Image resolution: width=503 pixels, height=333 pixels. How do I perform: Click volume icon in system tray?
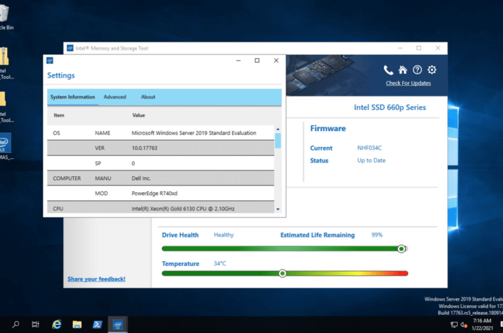tap(464, 325)
